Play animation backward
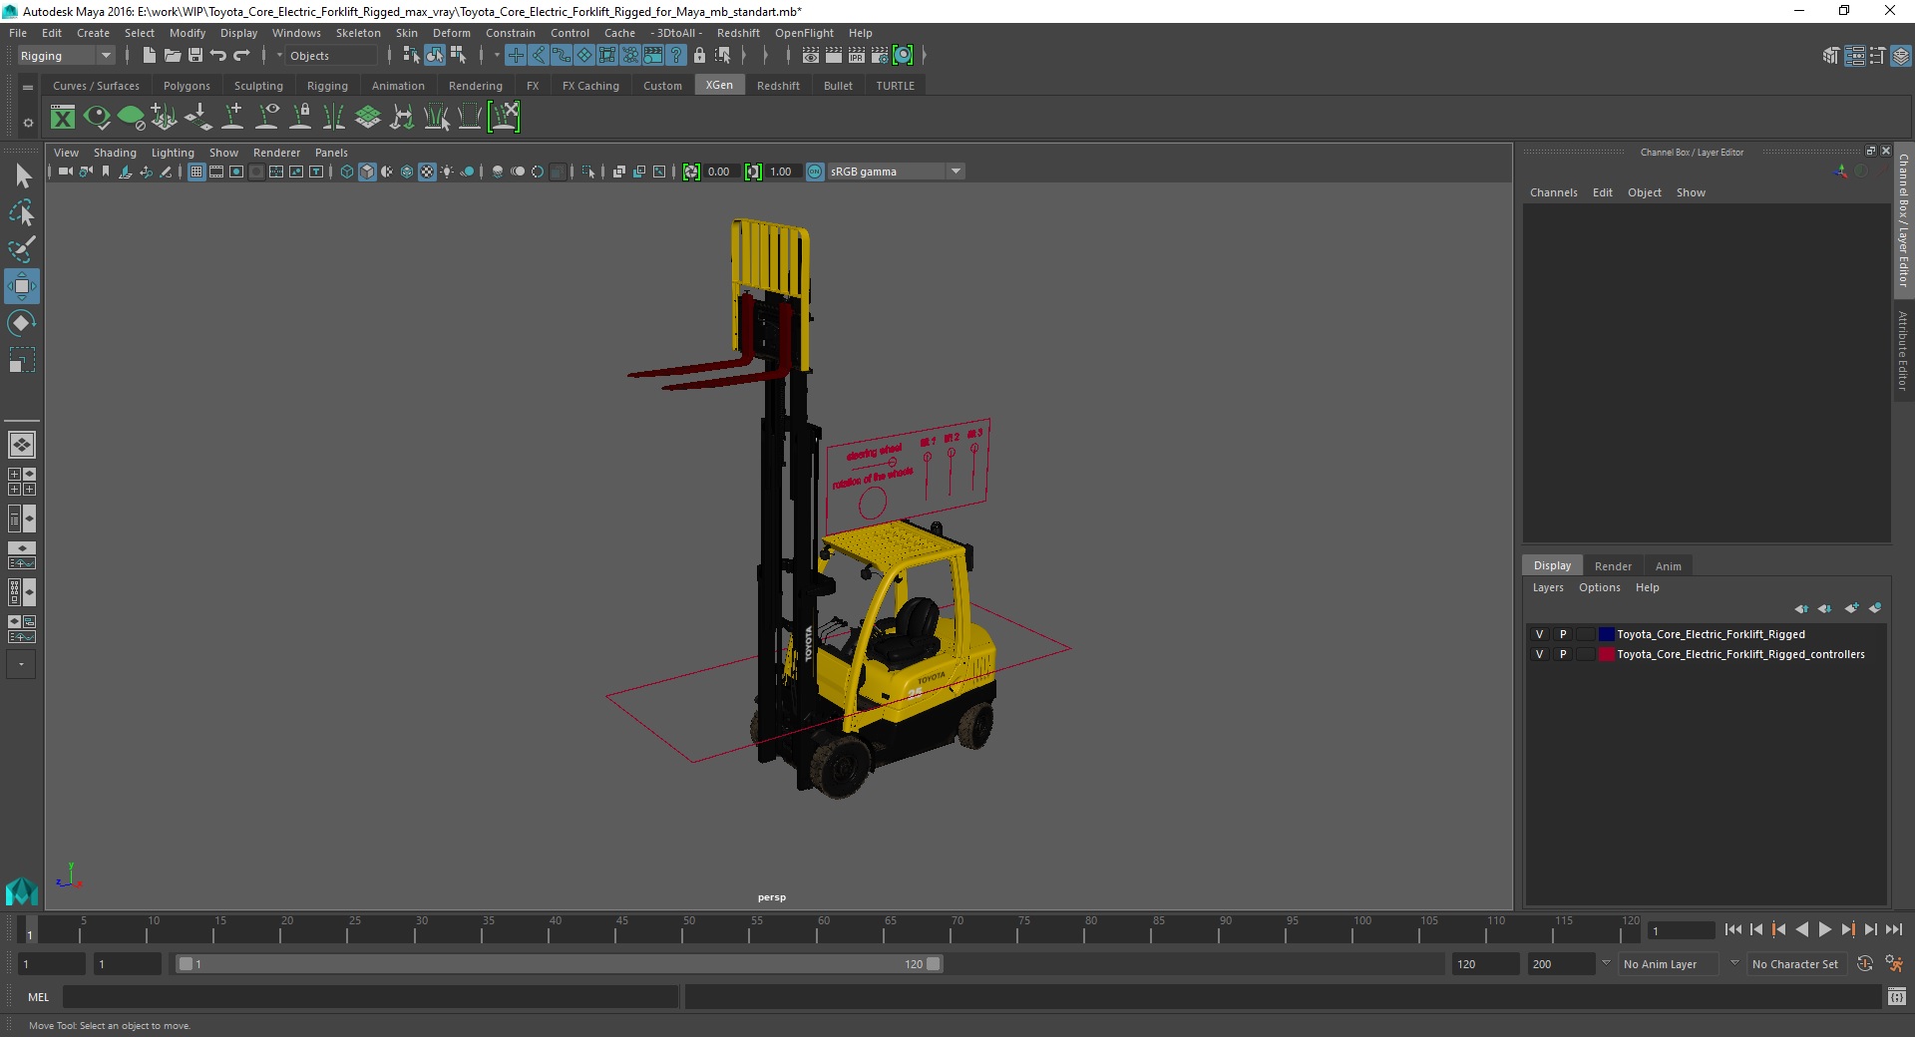 (x=1801, y=929)
